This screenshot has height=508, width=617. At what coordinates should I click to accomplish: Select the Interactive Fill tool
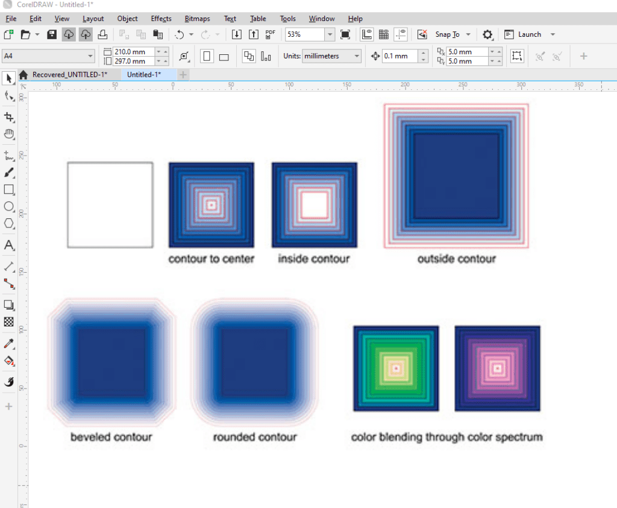point(9,361)
